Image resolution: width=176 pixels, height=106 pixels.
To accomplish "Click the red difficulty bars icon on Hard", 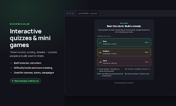I will click(100, 62).
